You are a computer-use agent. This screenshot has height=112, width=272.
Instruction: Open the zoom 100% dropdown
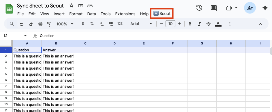tap(65, 24)
